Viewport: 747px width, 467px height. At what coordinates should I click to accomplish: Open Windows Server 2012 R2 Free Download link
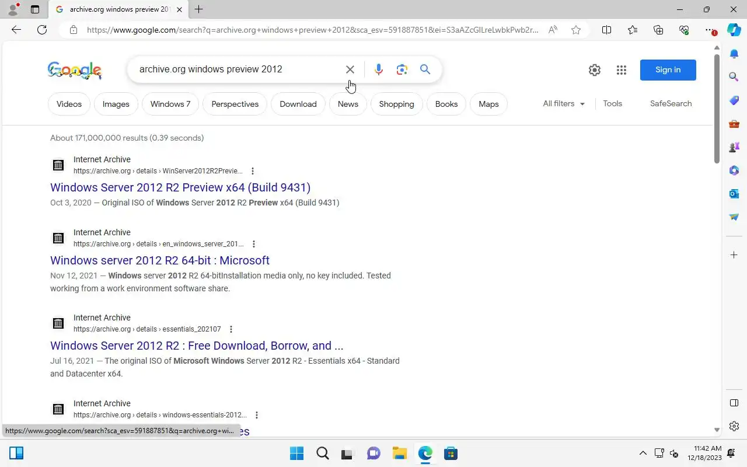point(197,346)
